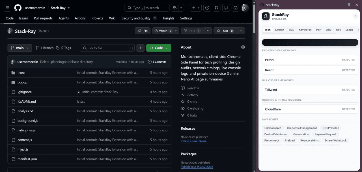Click the Geolocation chip in StackRay
Image resolution: width=362 pixels, height=172 pixels.
(x=301, y=134)
